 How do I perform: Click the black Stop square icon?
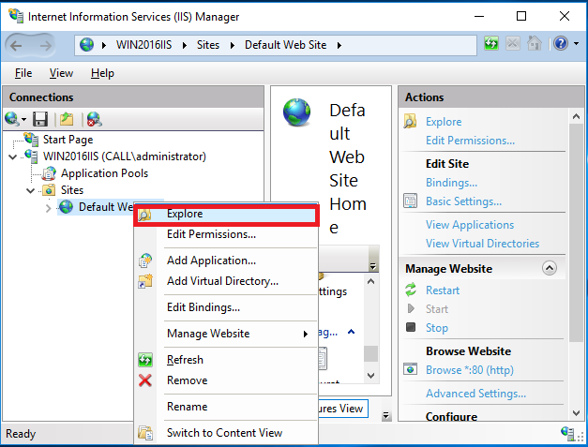pyautogui.click(x=411, y=327)
